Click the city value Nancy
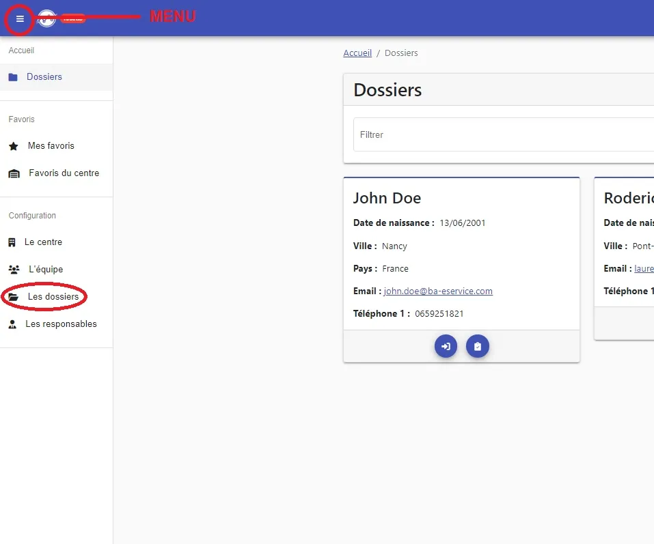Image resolution: width=654 pixels, height=544 pixels. (x=394, y=246)
